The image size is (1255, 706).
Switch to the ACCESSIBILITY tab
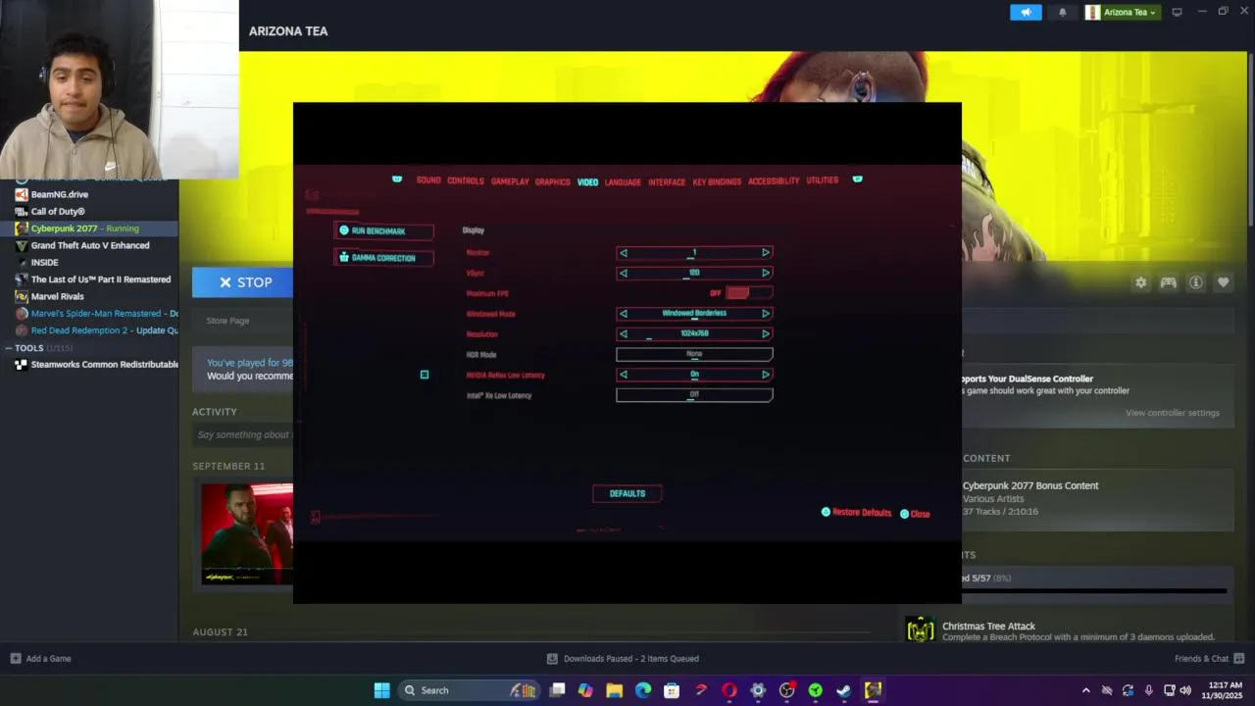pos(774,180)
